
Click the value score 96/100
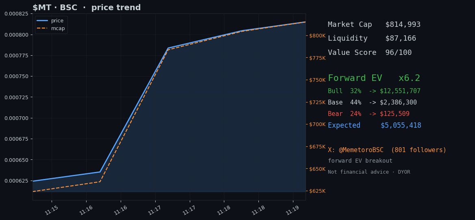(398, 52)
